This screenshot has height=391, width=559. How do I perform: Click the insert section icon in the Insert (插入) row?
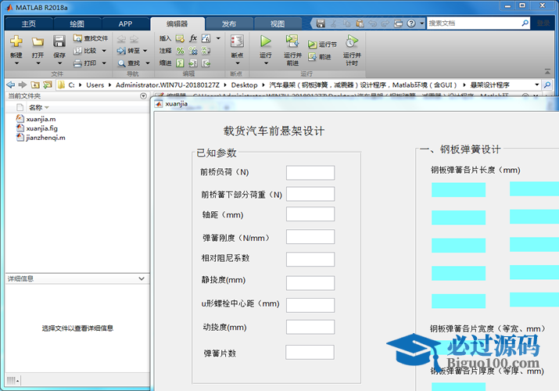point(180,38)
